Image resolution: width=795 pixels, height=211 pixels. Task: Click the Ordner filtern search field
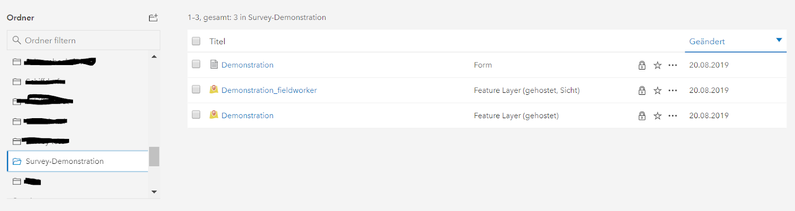click(83, 40)
